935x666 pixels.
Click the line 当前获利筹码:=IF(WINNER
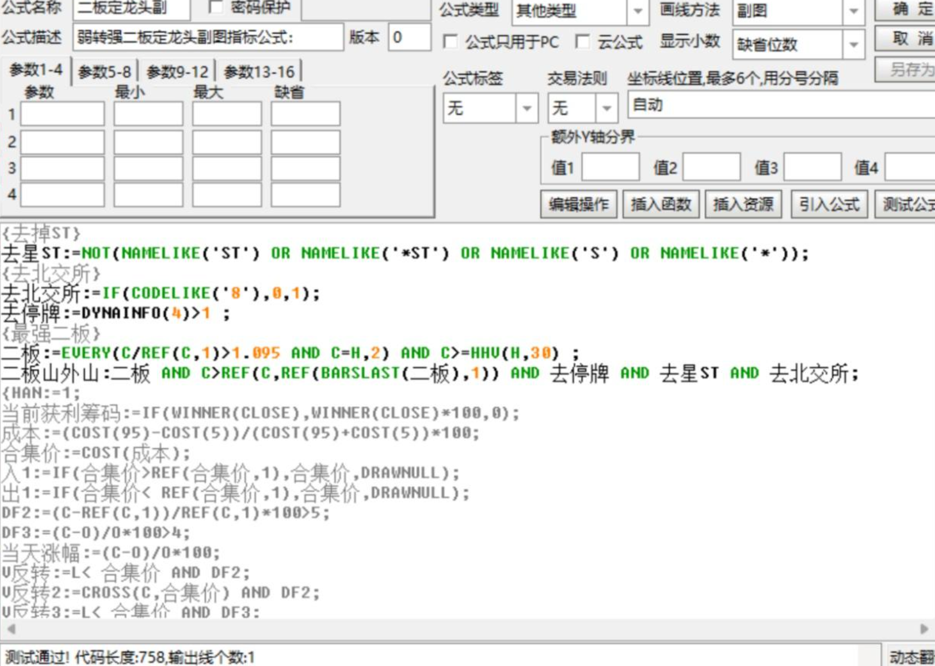click(261, 413)
